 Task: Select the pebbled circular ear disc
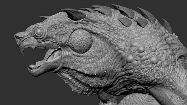coord(80,41)
